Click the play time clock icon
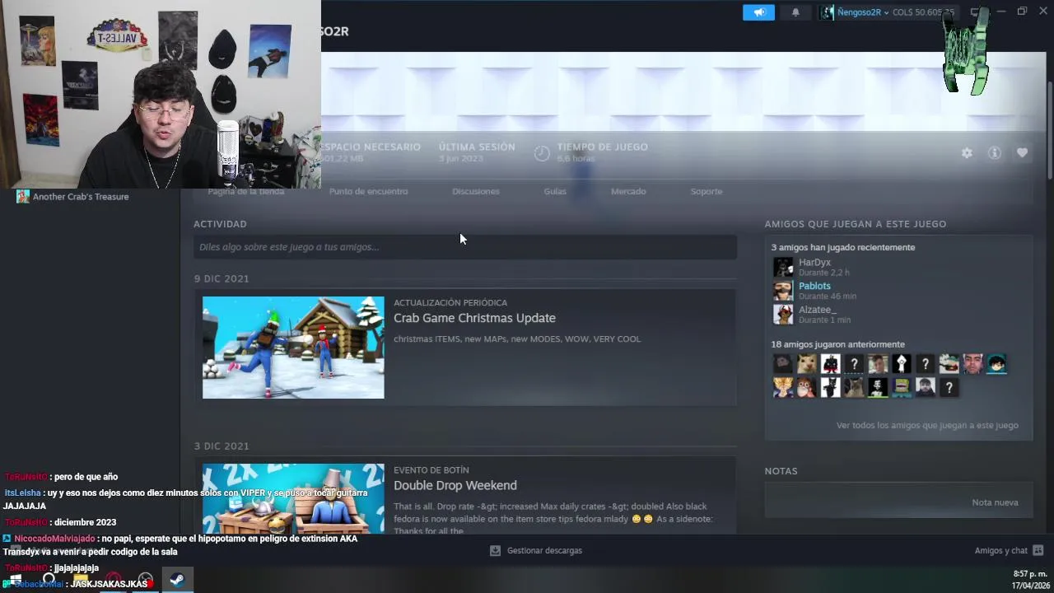1054x593 pixels. (541, 153)
